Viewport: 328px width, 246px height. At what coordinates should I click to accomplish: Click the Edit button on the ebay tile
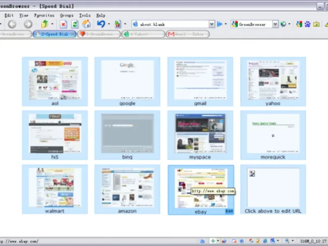(x=229, y=211)
